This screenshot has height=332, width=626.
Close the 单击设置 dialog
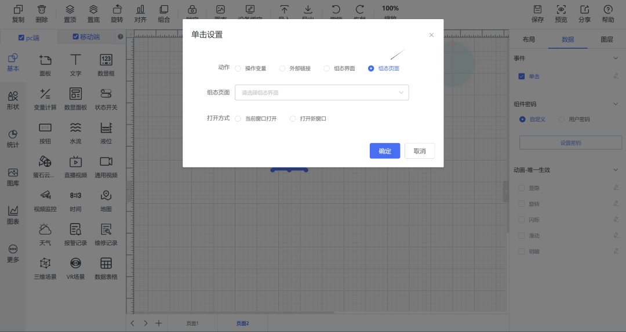pyautogui.click(x=431, y=35)
